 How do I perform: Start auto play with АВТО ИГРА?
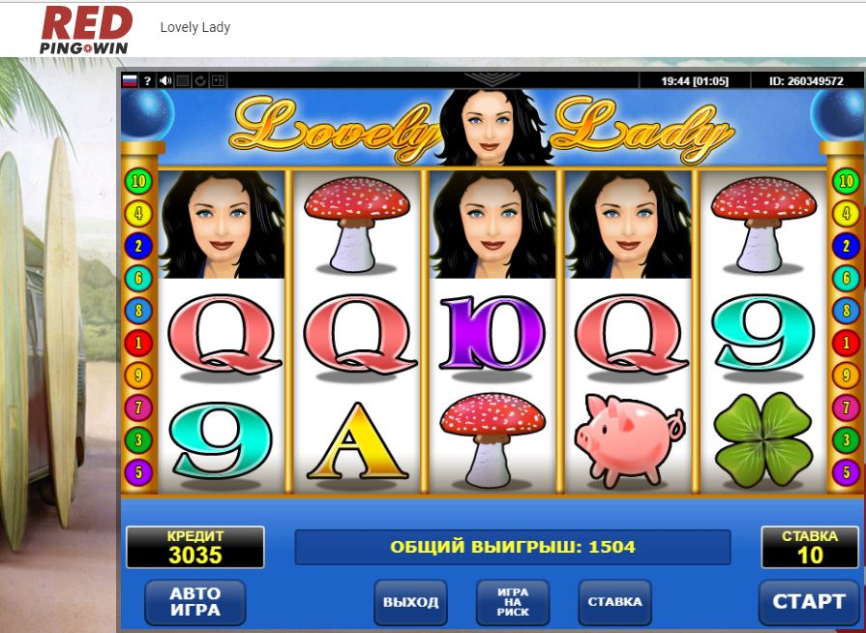click(x=194, y=602)
